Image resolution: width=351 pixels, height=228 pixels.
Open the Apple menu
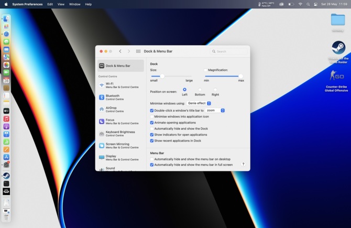(6, 4)
